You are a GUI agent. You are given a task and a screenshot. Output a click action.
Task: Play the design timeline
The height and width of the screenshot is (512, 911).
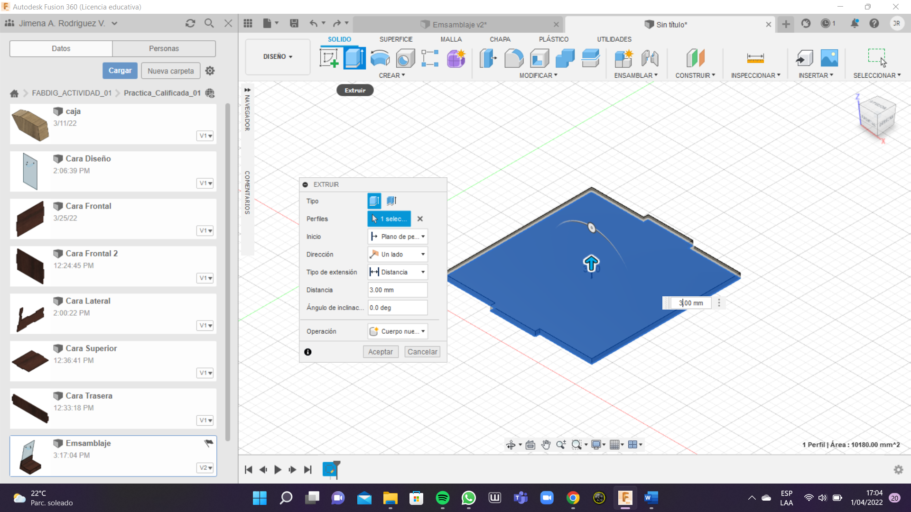[x=278, y=469]
